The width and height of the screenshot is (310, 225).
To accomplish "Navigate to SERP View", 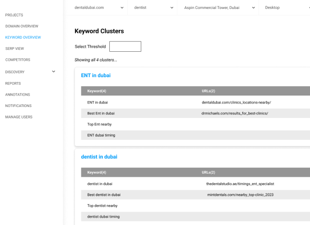I will pyautogui.click(x=14, y=48).
